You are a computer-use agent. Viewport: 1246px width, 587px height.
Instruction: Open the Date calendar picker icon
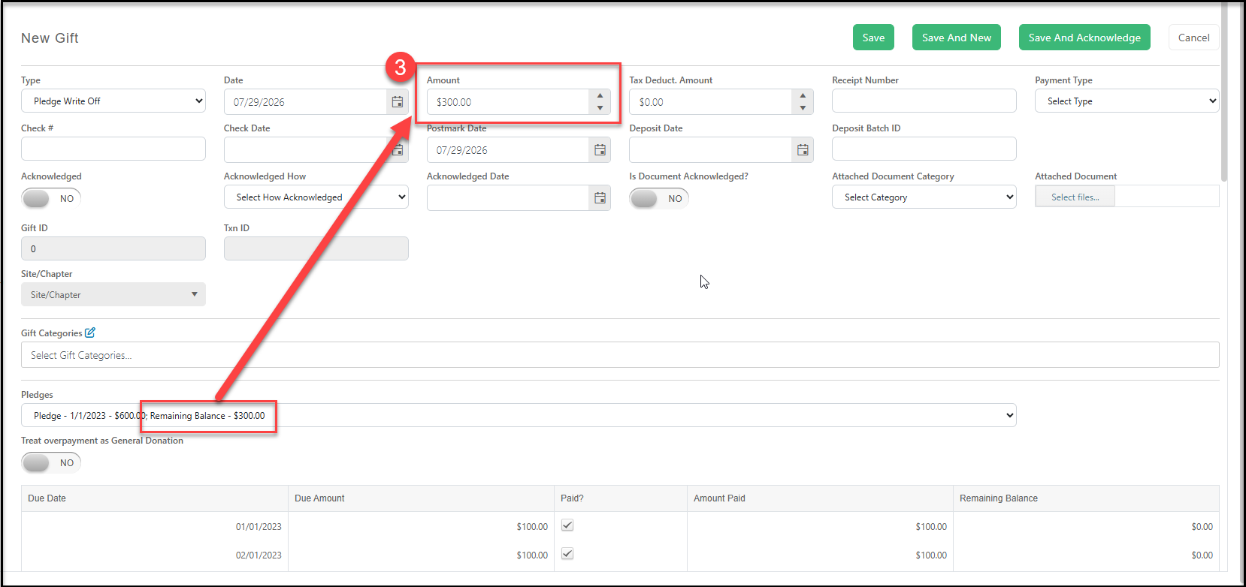tap(398, 102)
